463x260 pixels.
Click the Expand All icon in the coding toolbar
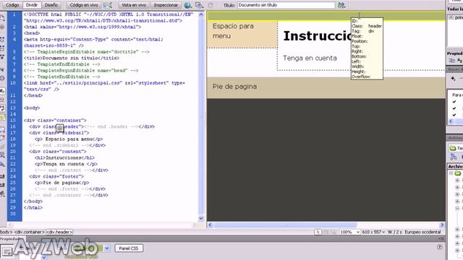(x=2, y=56)
